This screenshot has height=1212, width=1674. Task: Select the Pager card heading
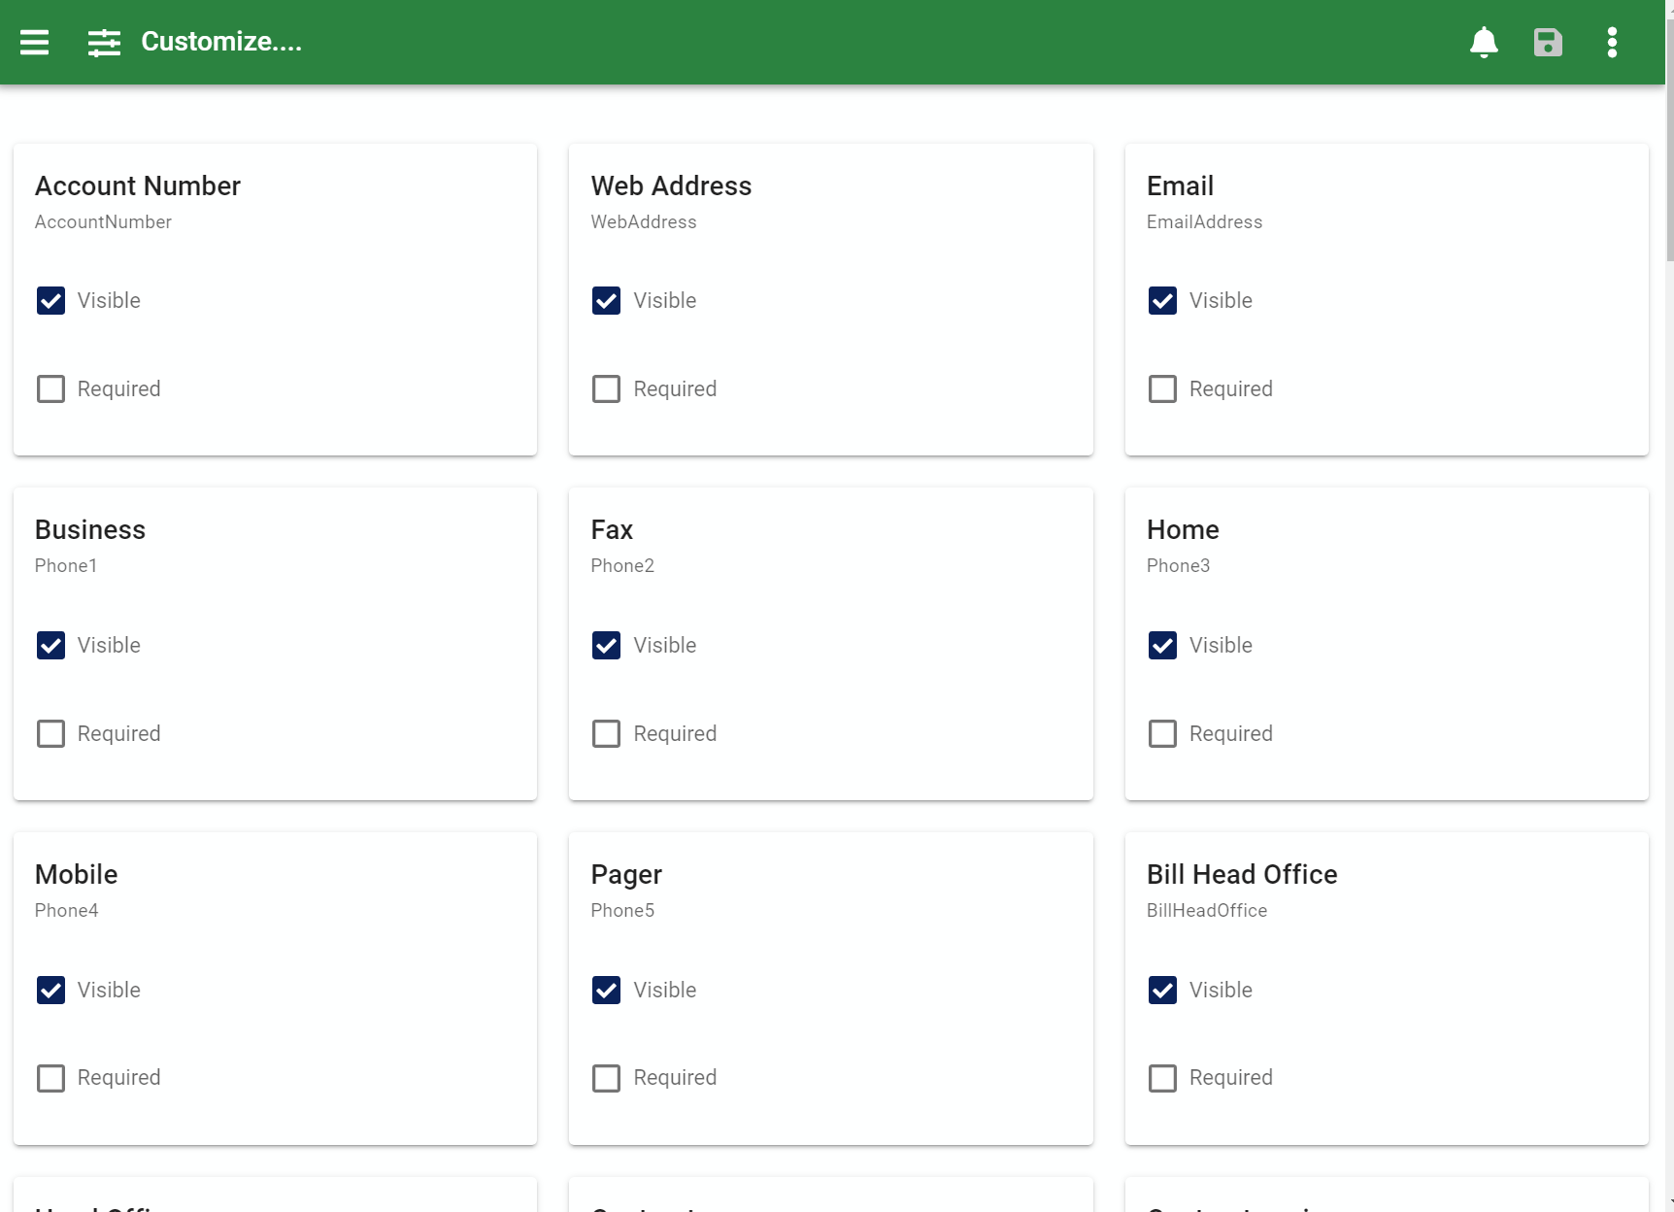pyautogui.click(x=626, y=875)
